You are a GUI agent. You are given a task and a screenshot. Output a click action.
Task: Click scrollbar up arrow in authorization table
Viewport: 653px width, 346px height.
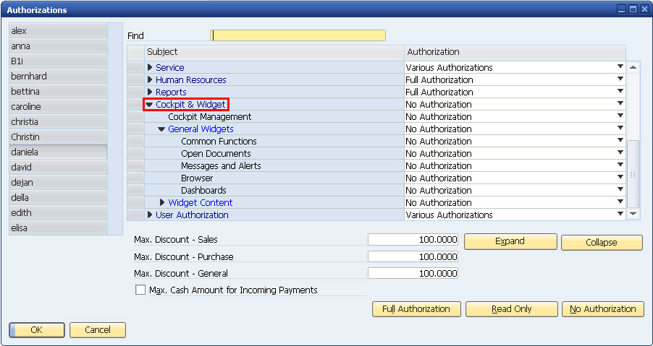(x=633, y=67)
